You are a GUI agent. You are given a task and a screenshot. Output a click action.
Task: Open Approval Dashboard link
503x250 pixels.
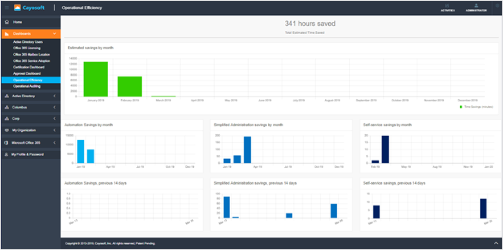click(26, 74)
